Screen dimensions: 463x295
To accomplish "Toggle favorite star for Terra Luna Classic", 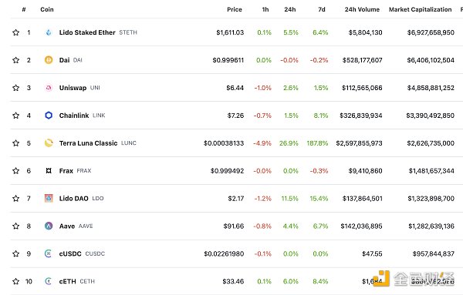I will (x=16, y=143).
